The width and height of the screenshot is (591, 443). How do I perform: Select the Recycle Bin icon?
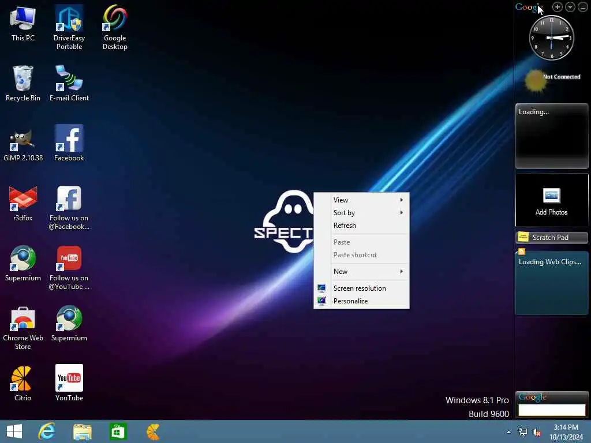tap(23, 84)
